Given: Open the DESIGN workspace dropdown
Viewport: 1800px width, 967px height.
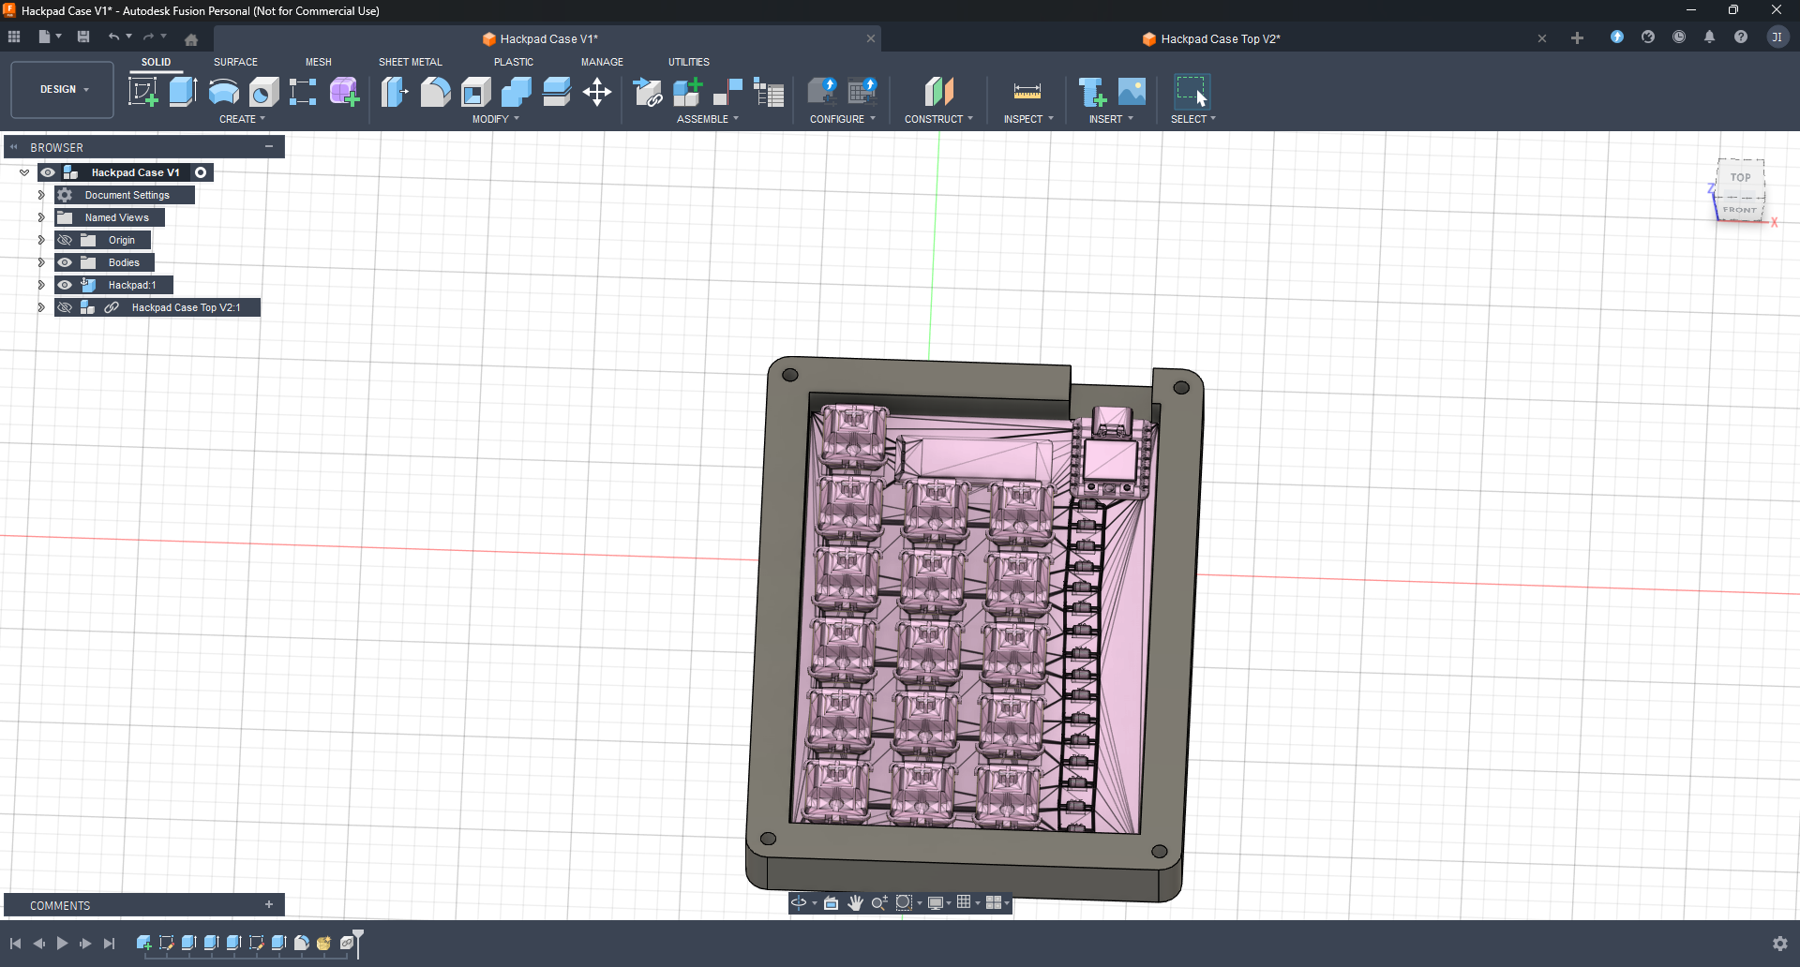Looking at the screenshot, I should coord(63,90).
